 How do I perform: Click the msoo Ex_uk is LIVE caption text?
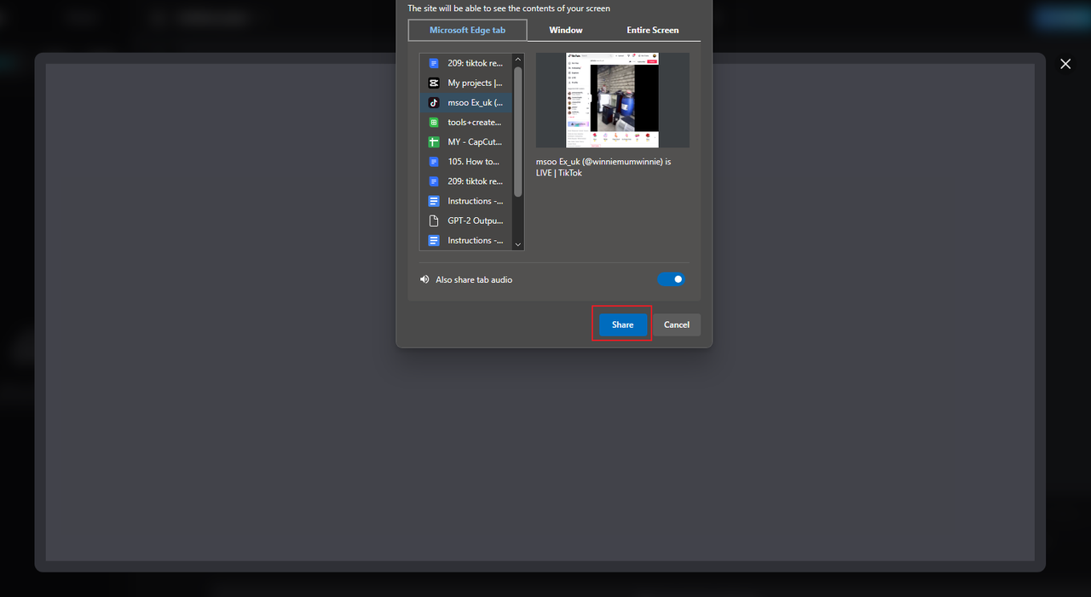[x=603, y=167]
